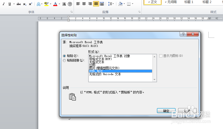
Task: Open text effects dropdown arrow
Action: 42,4
